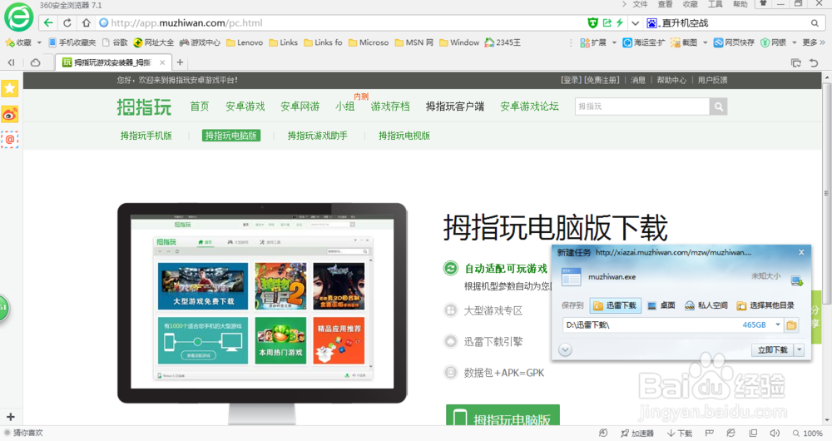832x441 pixels.
Task: Open the email @ sidebar icon
Action: click(10, 140)
